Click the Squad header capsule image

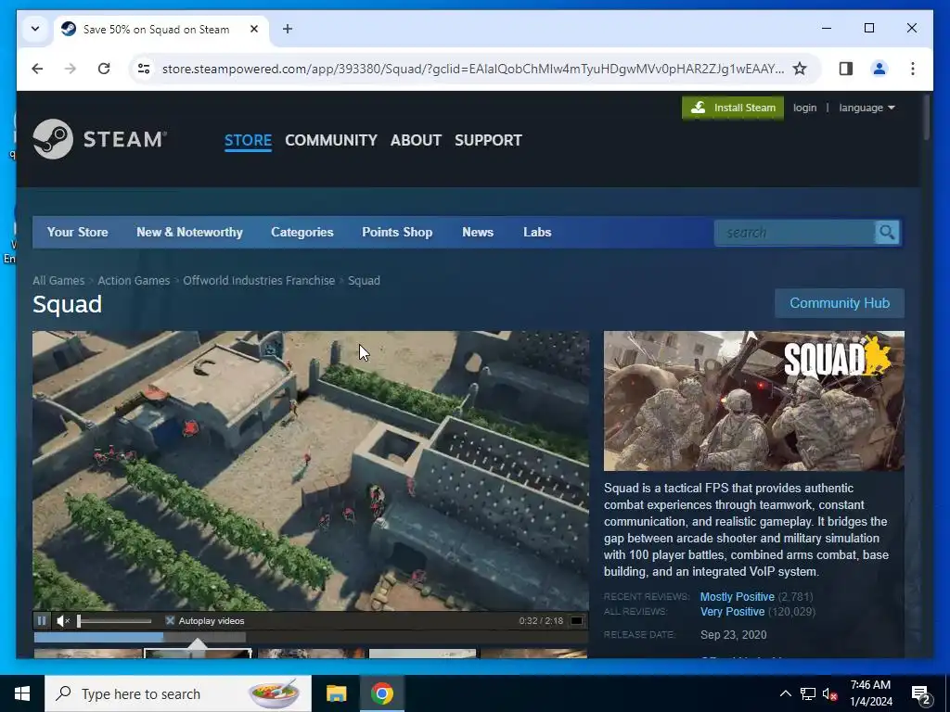click(753, 400)
